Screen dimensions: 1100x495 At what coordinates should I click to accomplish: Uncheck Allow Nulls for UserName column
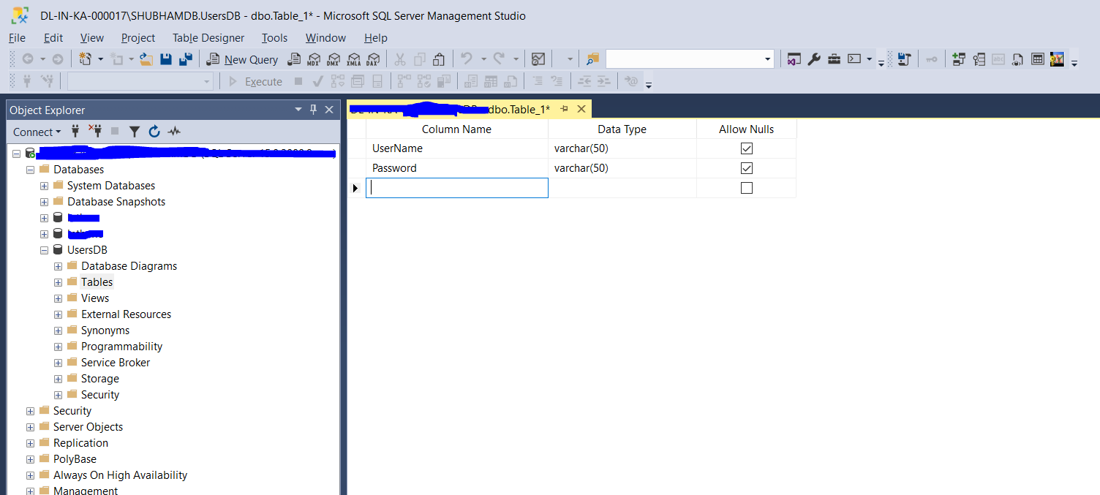(x=746, y=148)
